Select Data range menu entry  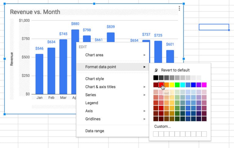[x=94, y=131]
